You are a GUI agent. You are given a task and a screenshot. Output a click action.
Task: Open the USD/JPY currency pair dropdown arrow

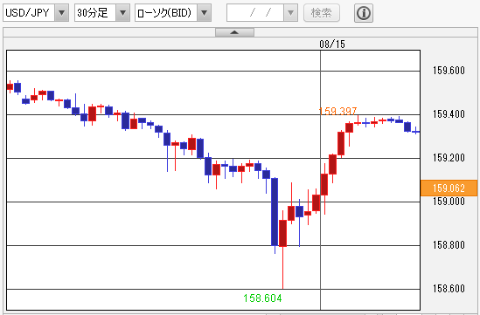click(x=61, y=13)
